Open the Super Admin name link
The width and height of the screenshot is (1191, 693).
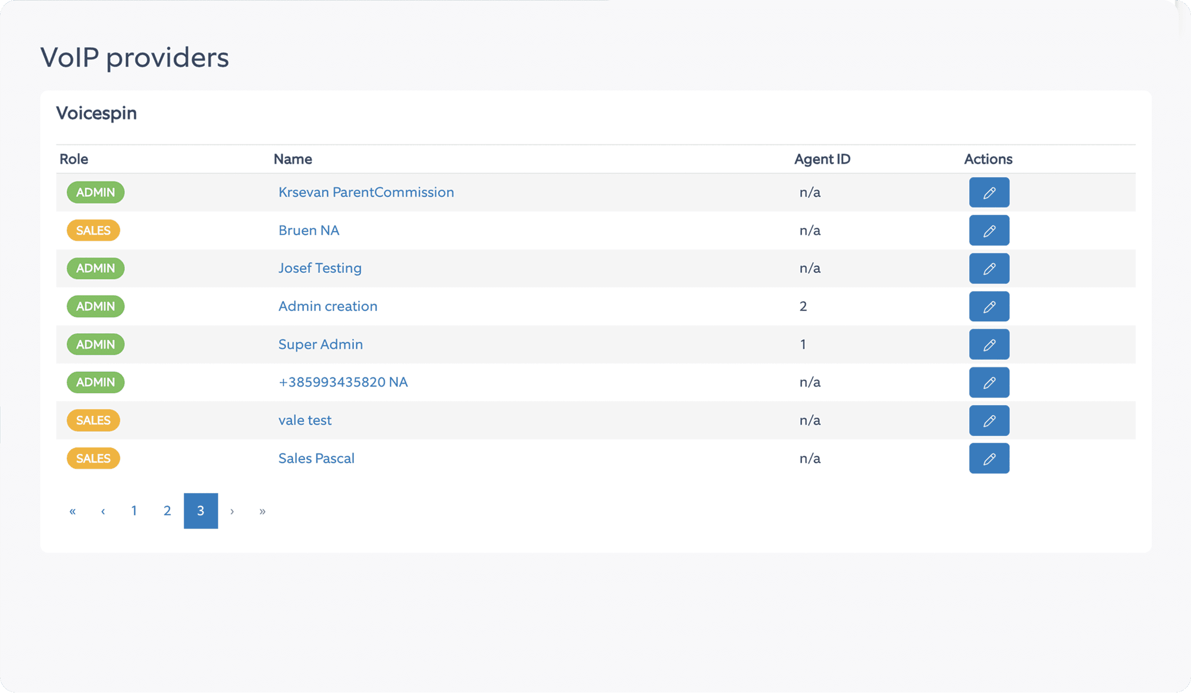click(320, 344)
